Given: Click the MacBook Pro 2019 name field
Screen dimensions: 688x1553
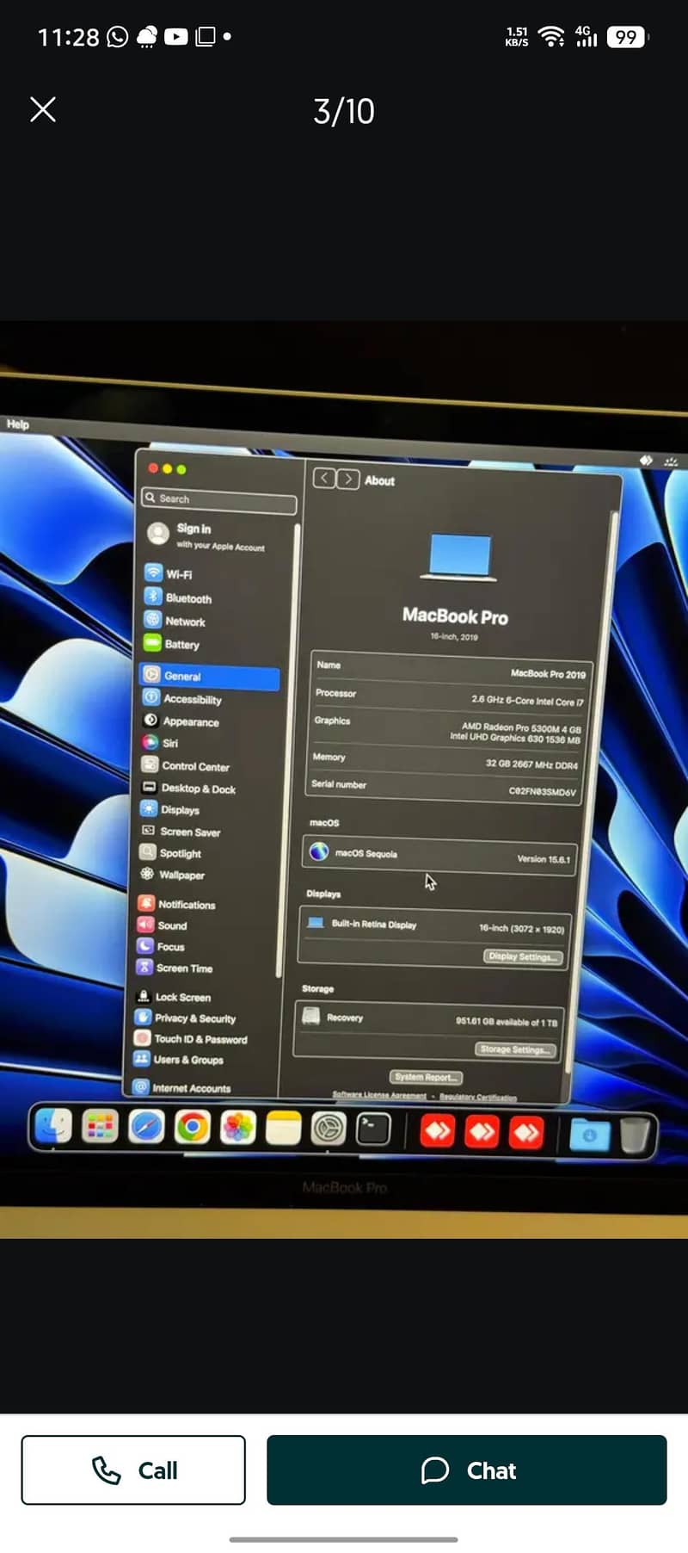Looking at the screenshot, I should tap(548, 674).
